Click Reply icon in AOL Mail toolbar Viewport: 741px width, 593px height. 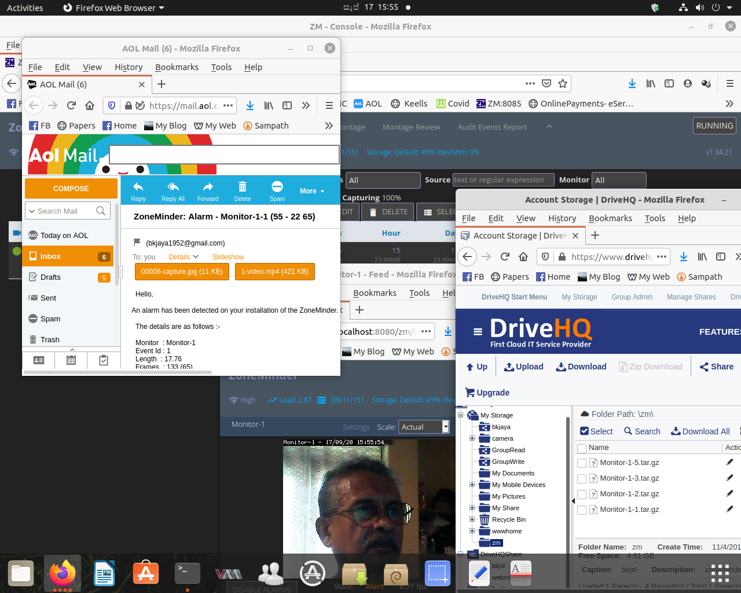click(138, 191)
